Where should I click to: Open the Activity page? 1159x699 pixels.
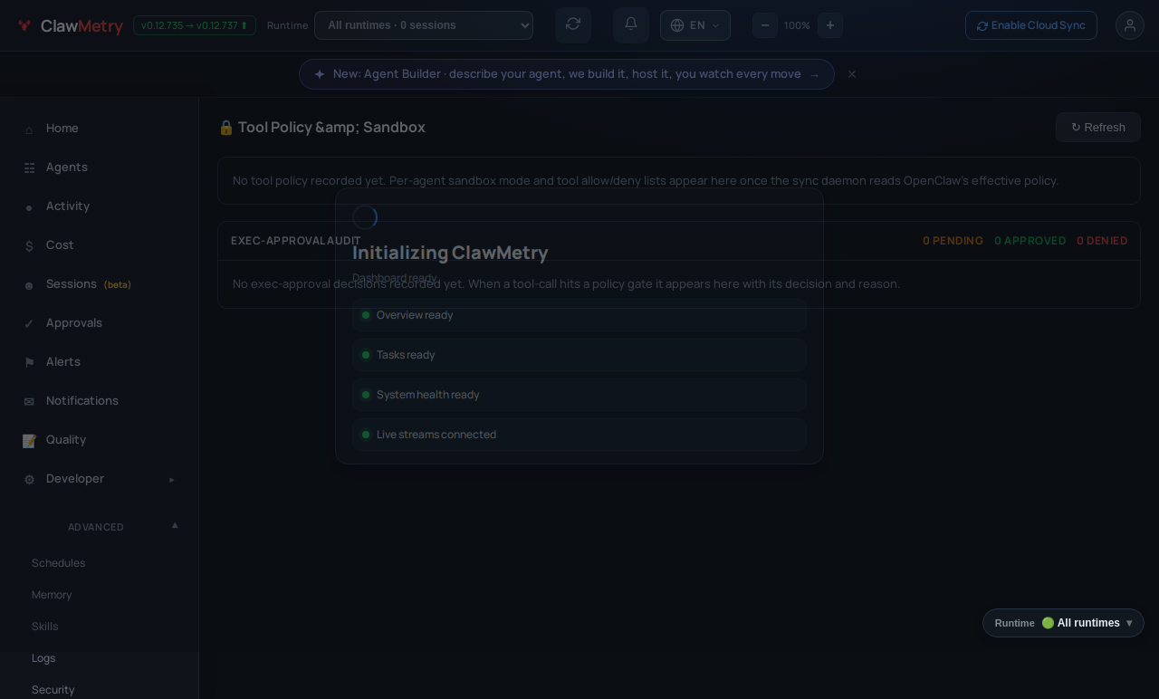(x=100, y=206)
